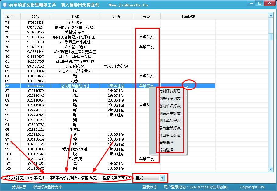Viewport: 277px width, 191px height.
Task: Select the row with QQ号 1022110574
Action: tap(110, 91)
